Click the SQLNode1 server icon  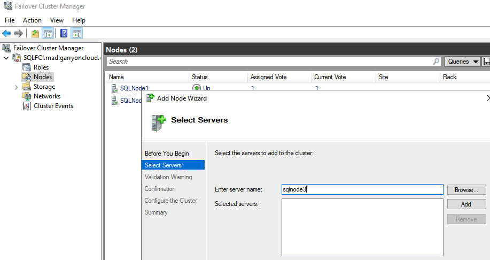115,88
